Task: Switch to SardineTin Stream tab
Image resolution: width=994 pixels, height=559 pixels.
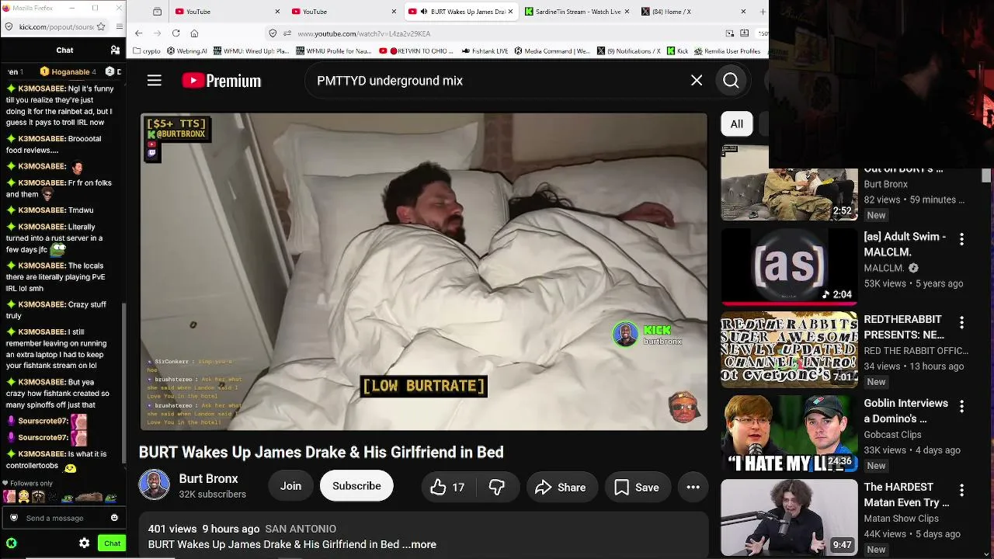Action: tap(576, 12)
